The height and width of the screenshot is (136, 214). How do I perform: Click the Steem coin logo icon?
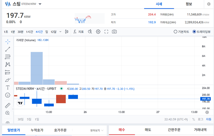click(x=8, y=4)
